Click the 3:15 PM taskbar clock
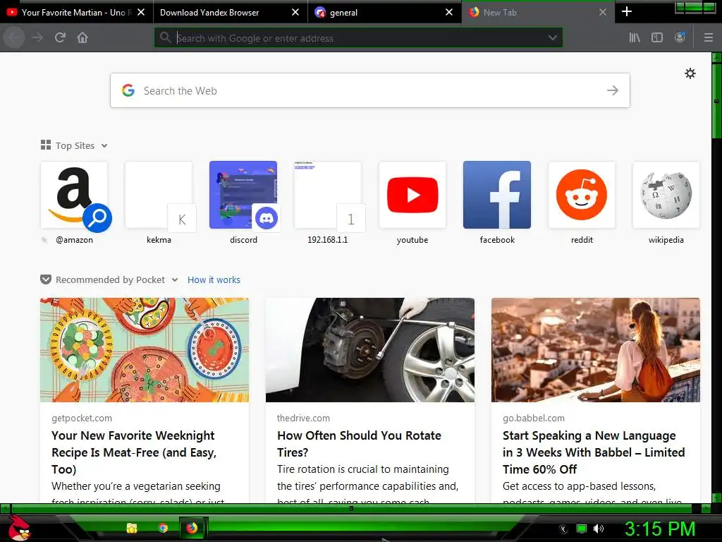Image resolution: width=722 pixels, height=542 pixels. click(660, 529)
